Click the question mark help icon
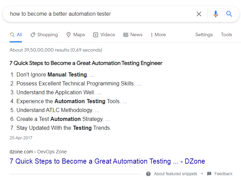 point(148,174)
